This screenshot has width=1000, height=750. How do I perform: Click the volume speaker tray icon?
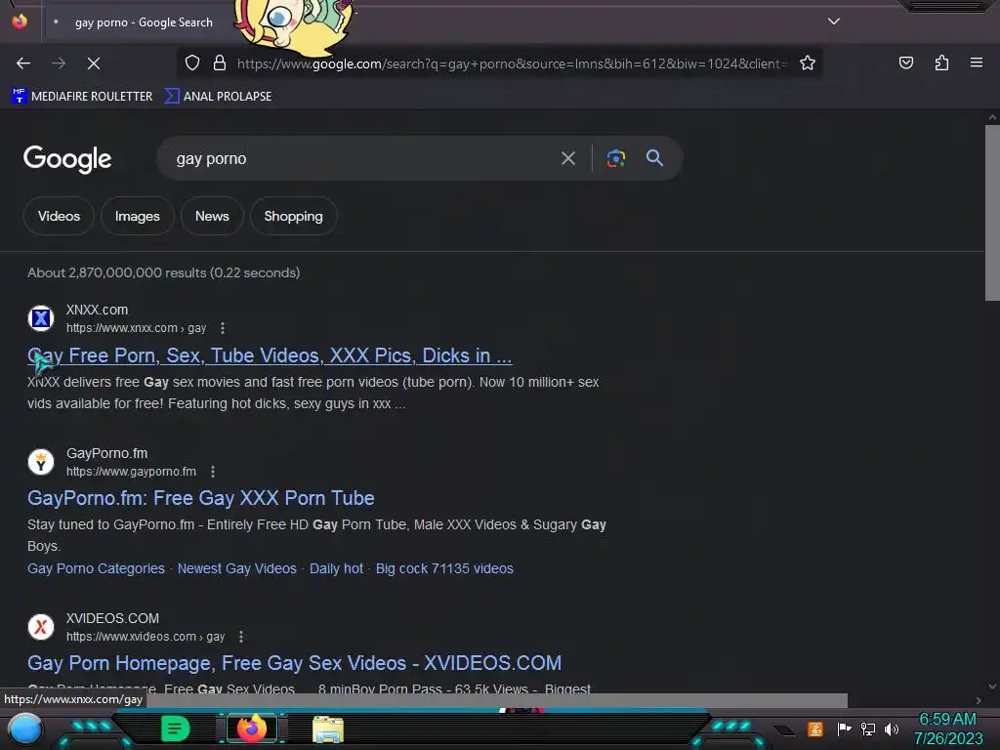[x=891, y=729]
